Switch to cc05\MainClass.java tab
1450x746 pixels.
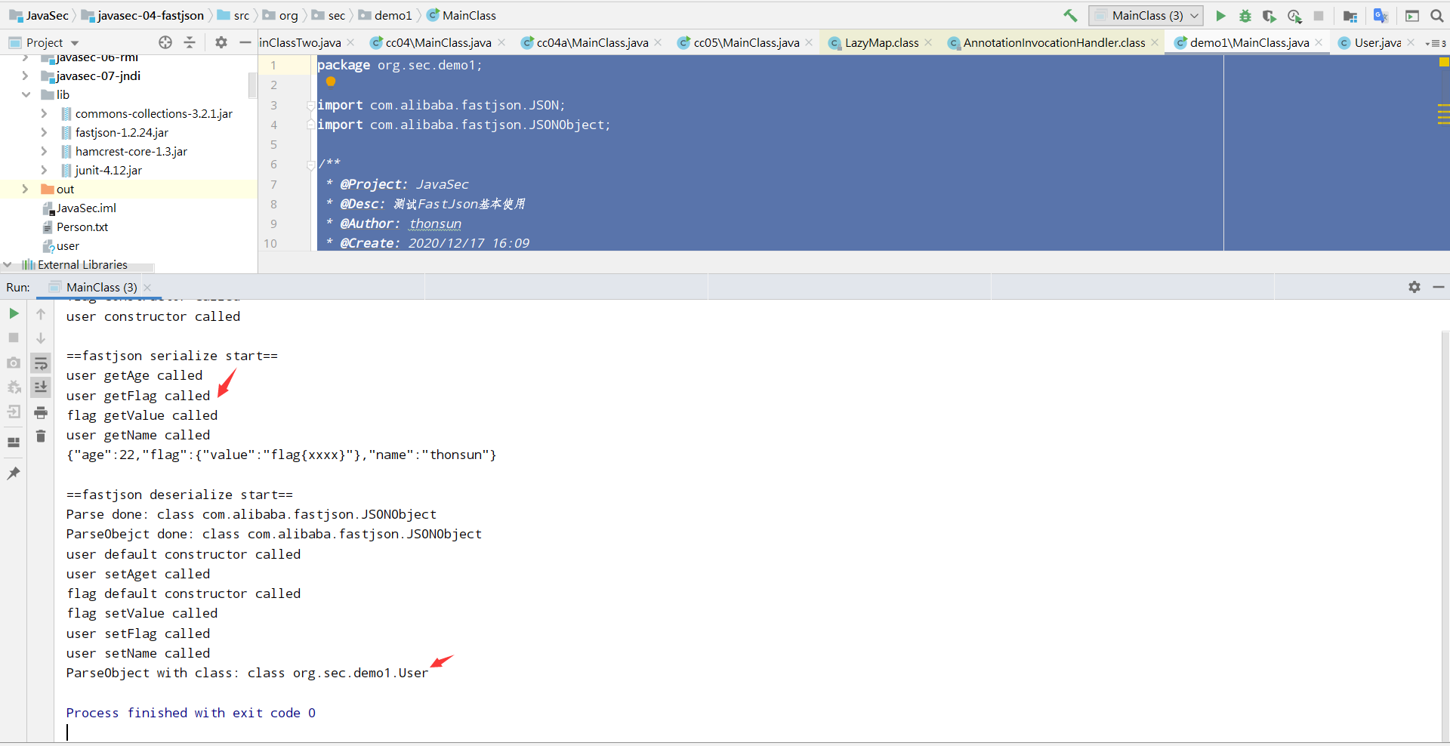click(x=745, y=42)
